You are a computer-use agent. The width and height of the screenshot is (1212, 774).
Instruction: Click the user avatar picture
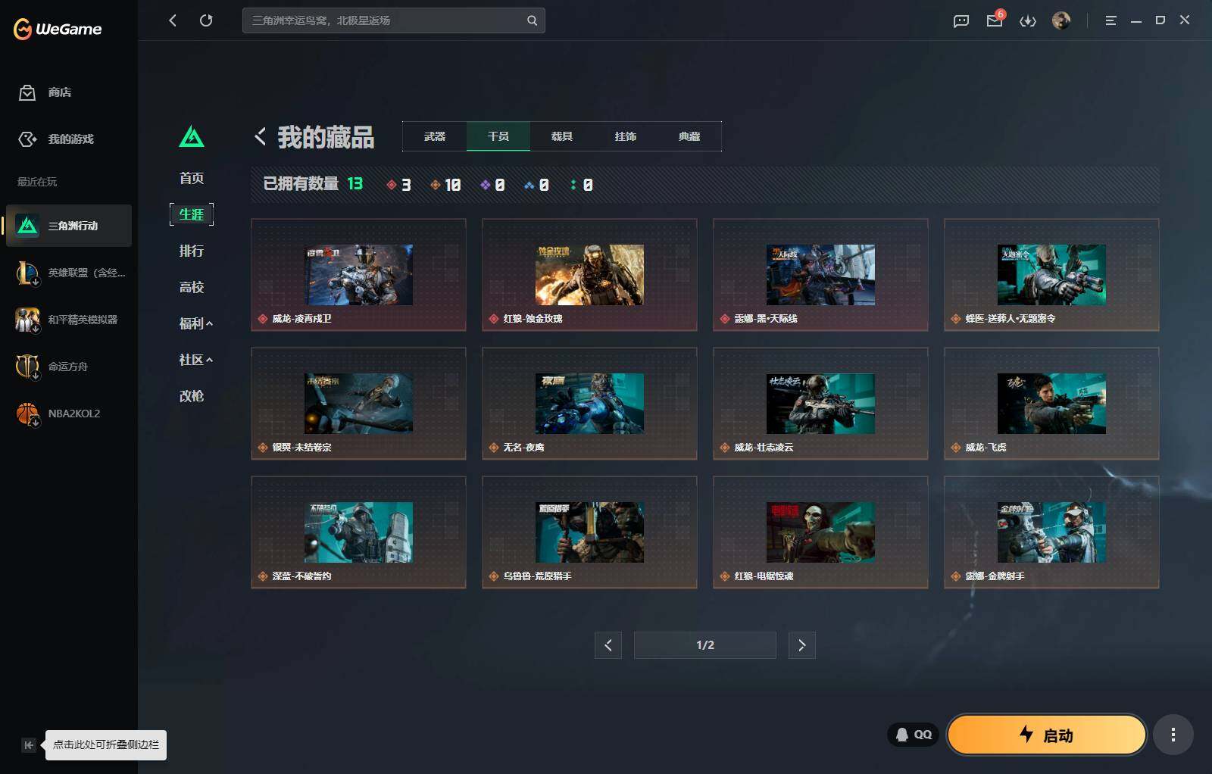pos(1061,20)
